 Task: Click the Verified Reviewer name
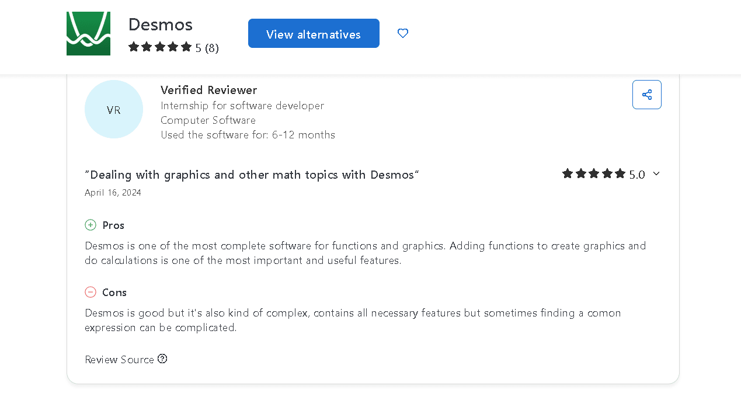(x=208, y=90)
